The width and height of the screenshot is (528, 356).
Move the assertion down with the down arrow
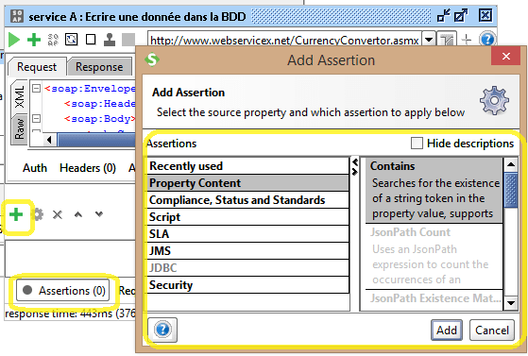tap(98, 213)
